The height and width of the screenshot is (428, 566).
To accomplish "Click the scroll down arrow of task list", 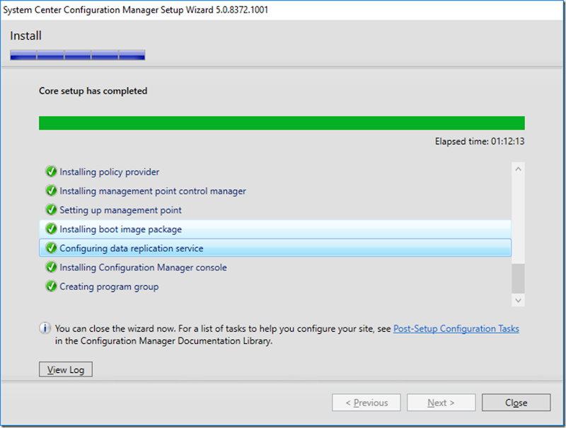I will [518, 300].
